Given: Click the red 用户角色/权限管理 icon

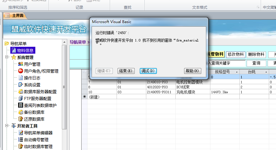Looking at the screenshot, I should 21,71.
